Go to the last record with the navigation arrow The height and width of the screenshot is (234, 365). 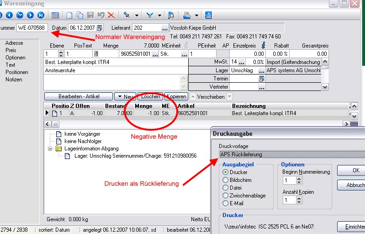(x=41, y=15)
